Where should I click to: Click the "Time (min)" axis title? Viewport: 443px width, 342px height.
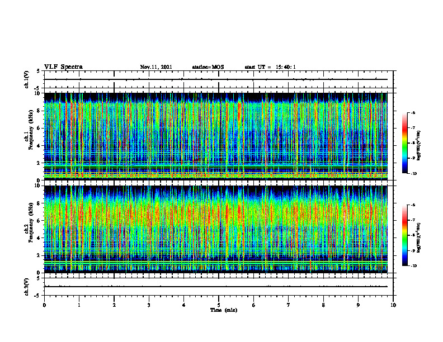click(x=224, y=310)
